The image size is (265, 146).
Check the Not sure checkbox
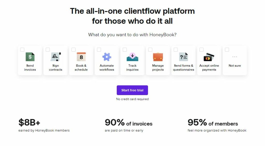227,50
